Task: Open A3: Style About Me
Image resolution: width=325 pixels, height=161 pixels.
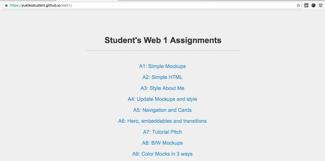Action: coord(162,88)
